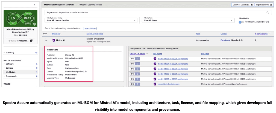Open model-00002-of-00005.safetensors file link

click(x=173, y=74)
